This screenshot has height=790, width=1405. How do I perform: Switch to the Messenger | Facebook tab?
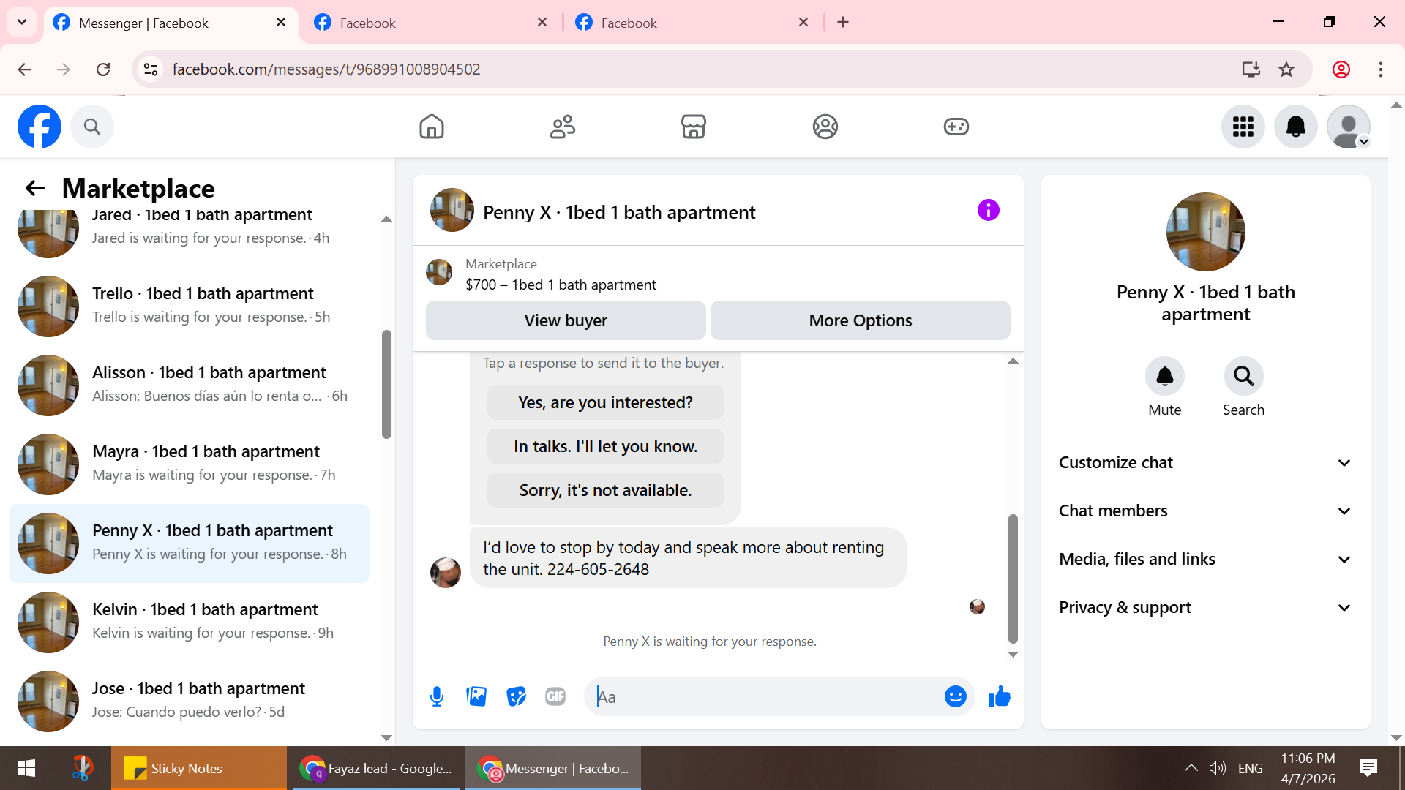coord(171,23)
